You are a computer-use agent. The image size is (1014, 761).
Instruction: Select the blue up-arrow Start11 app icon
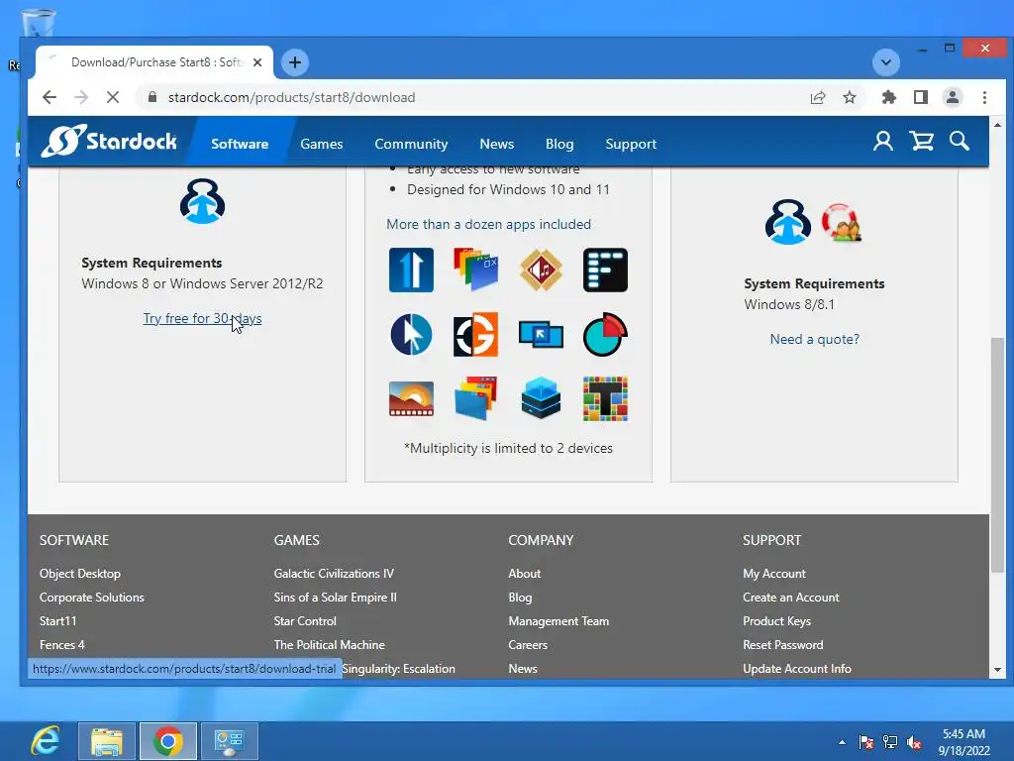pyautogui.click(x=411, y=270)
